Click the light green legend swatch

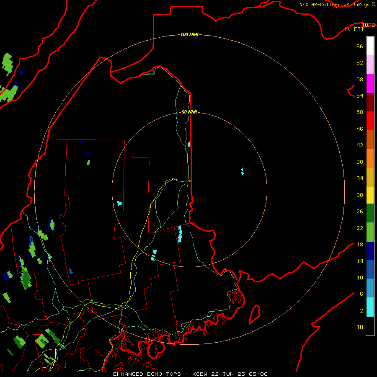pyautogui.click(x=370, y=232)
